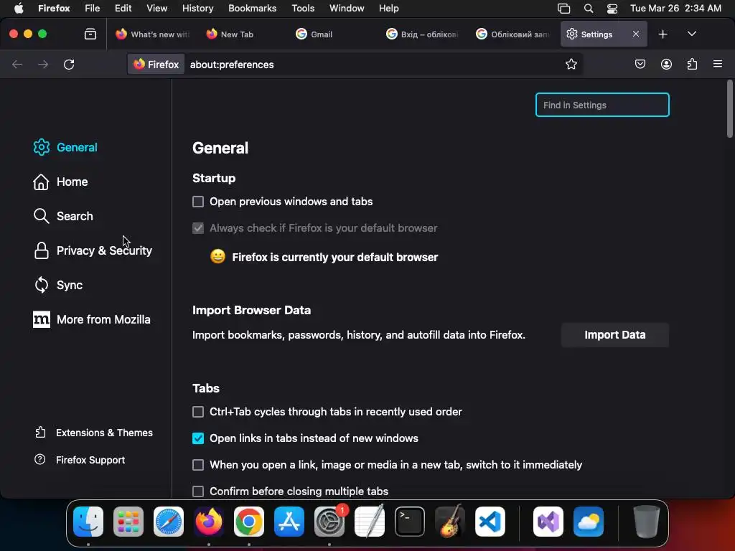Open TextEdit from the dock
The height and width of the screenshot is (551, 735).
370,521
